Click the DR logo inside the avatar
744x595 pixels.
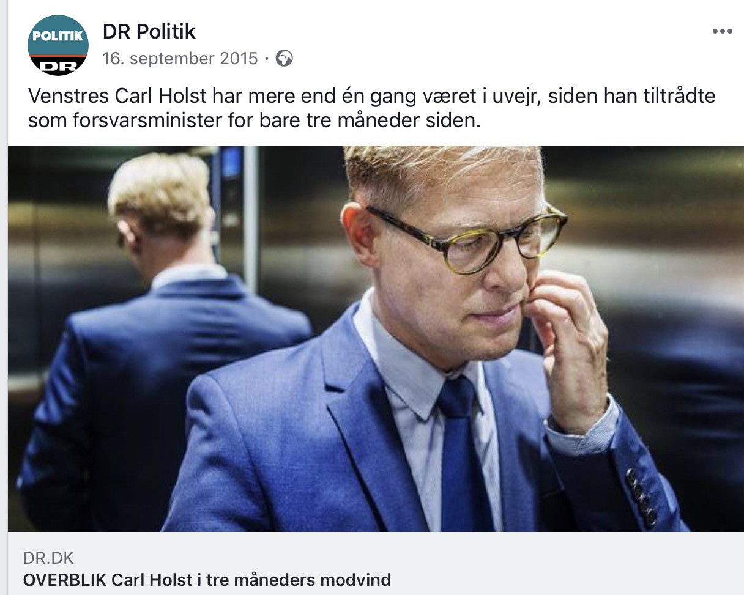pos(59,65)
